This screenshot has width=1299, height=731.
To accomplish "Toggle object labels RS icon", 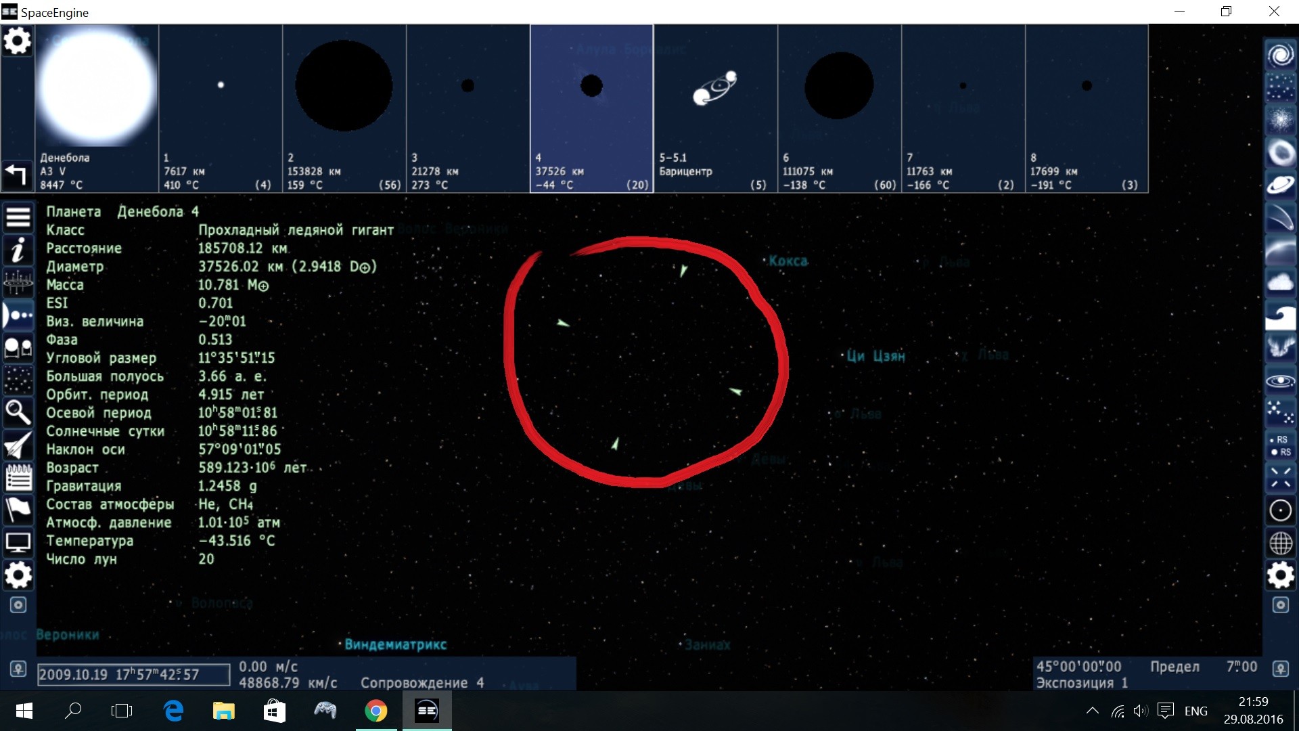I will (1280, 445).
